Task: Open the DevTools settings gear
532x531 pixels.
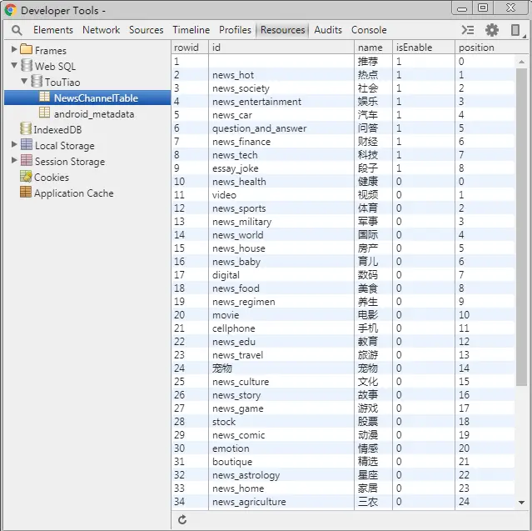Action: (492, 30)
